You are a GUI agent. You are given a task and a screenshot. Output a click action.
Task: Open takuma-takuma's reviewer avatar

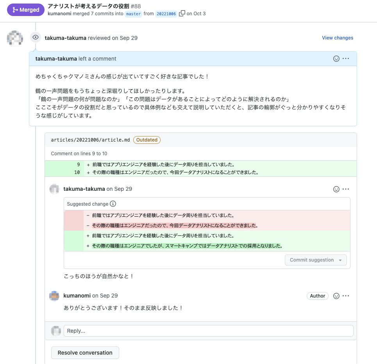[15, 38]
